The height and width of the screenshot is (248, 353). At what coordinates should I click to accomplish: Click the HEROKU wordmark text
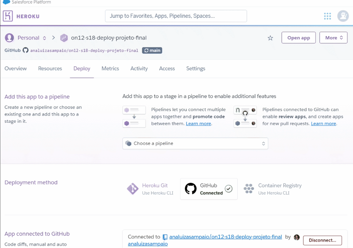28,17
